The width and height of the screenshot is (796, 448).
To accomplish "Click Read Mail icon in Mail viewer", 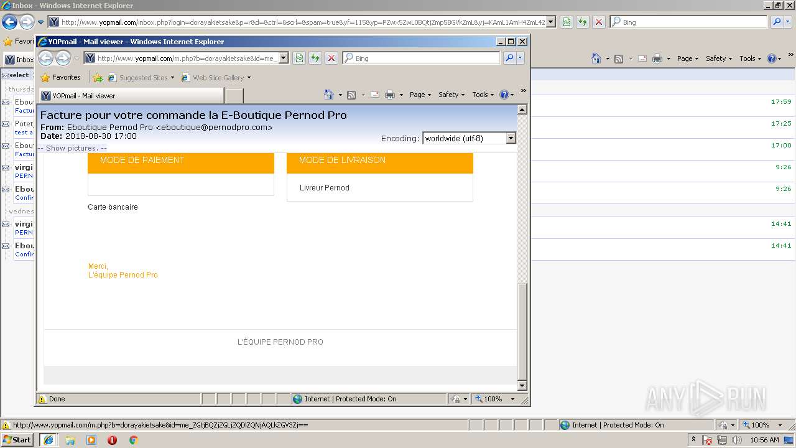I will click(x=375, y=95).
